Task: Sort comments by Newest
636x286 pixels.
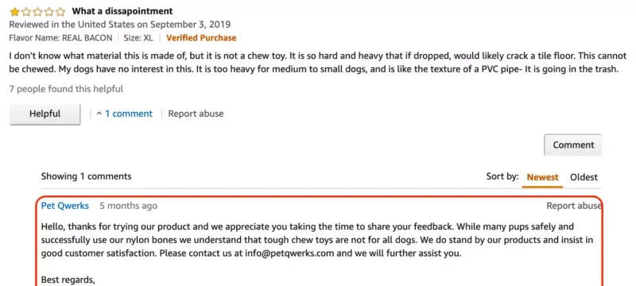Action: pyautogui.click(x=542, y=177)
